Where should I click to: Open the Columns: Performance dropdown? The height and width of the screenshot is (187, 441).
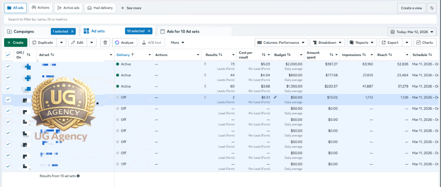coord(281,42)
